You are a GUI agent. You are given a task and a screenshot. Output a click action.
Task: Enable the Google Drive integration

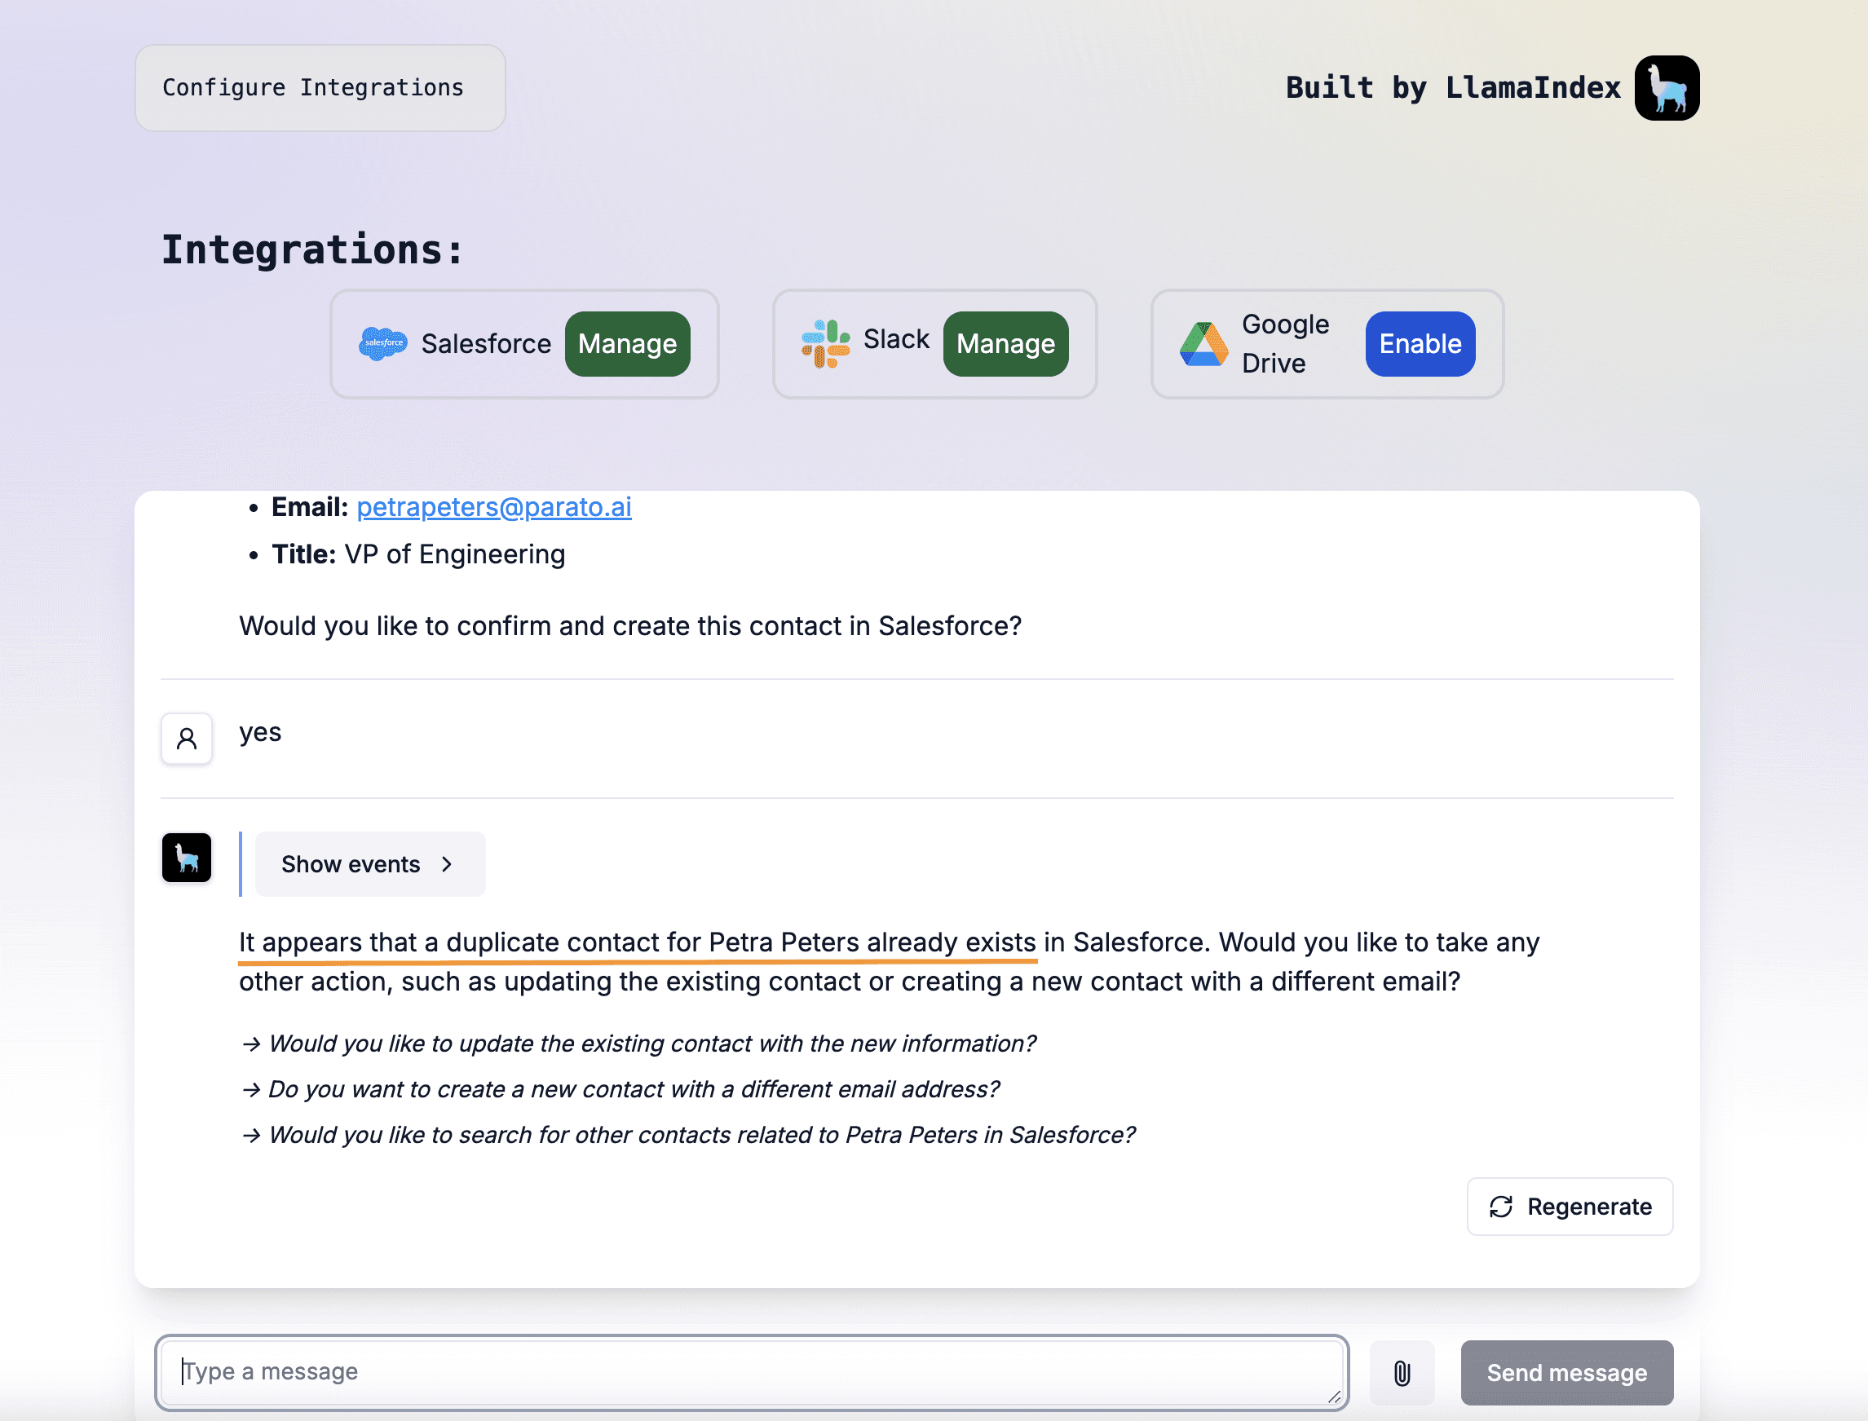coord(1420,343)
